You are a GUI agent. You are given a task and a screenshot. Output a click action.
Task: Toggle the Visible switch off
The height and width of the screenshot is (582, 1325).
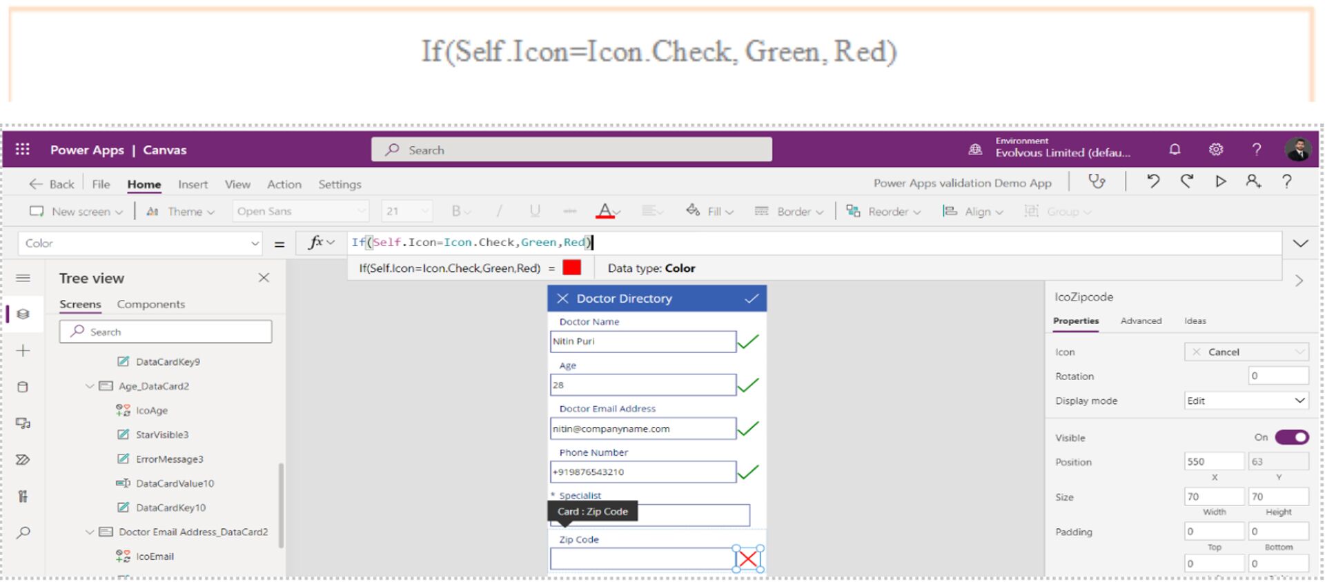pyautogui.click(x=1291, y=437)
